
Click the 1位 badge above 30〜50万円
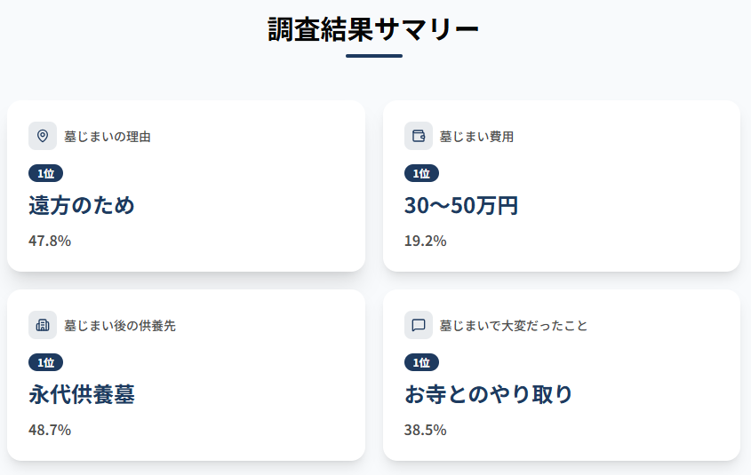pos(422,173)
